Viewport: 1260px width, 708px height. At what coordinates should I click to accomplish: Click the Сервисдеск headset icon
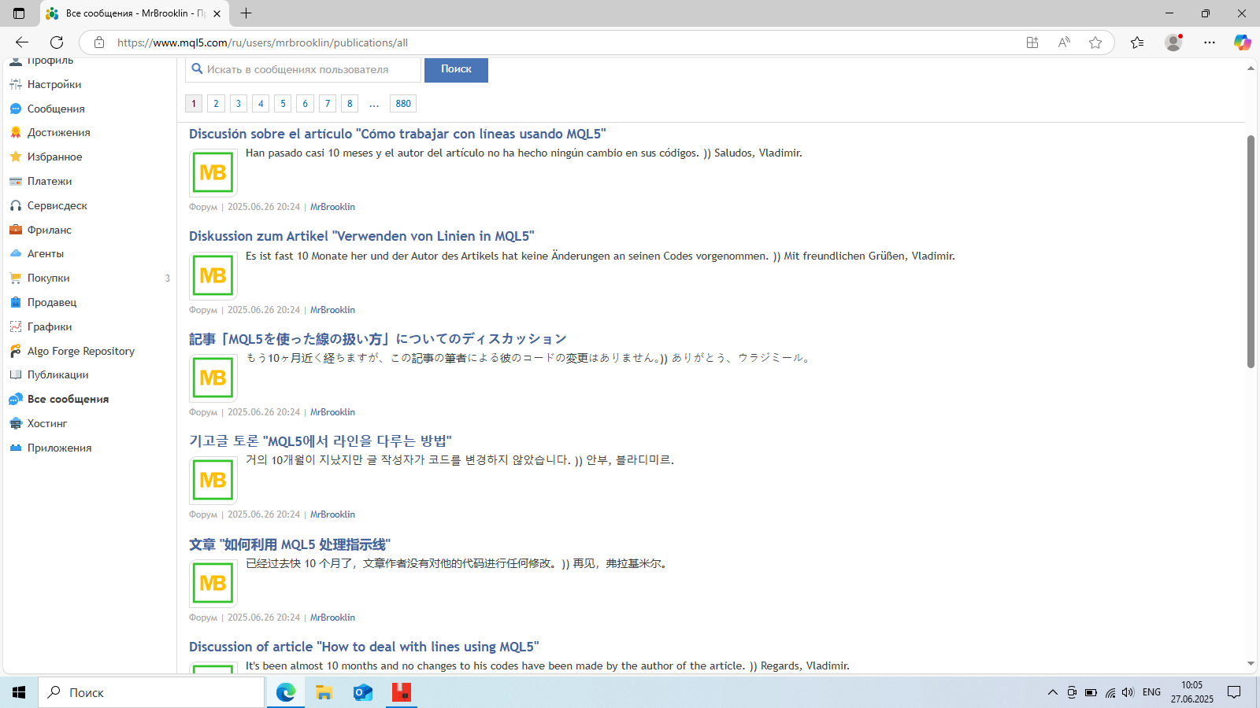[x=16, y=205]
